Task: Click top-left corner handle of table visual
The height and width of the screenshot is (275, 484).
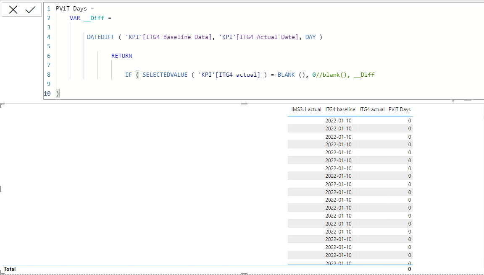Action: pos(2,105)
